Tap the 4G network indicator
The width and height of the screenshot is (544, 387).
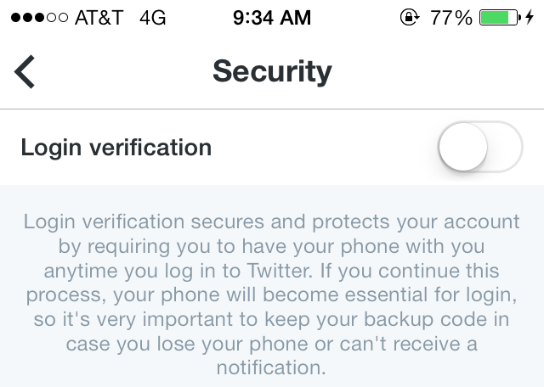tap(153, 18)
